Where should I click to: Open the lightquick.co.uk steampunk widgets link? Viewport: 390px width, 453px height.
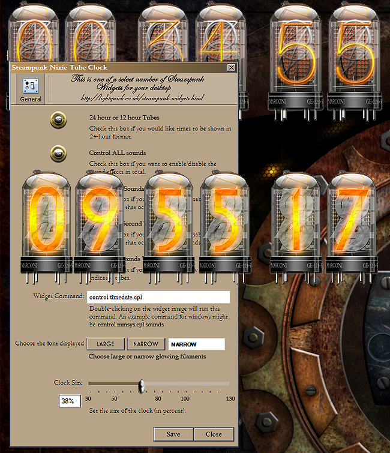pos(142,98)
